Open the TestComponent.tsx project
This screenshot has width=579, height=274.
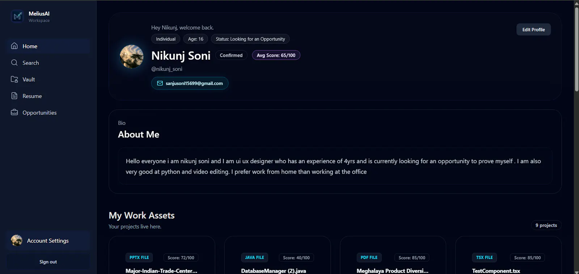(x=496, y=271)
